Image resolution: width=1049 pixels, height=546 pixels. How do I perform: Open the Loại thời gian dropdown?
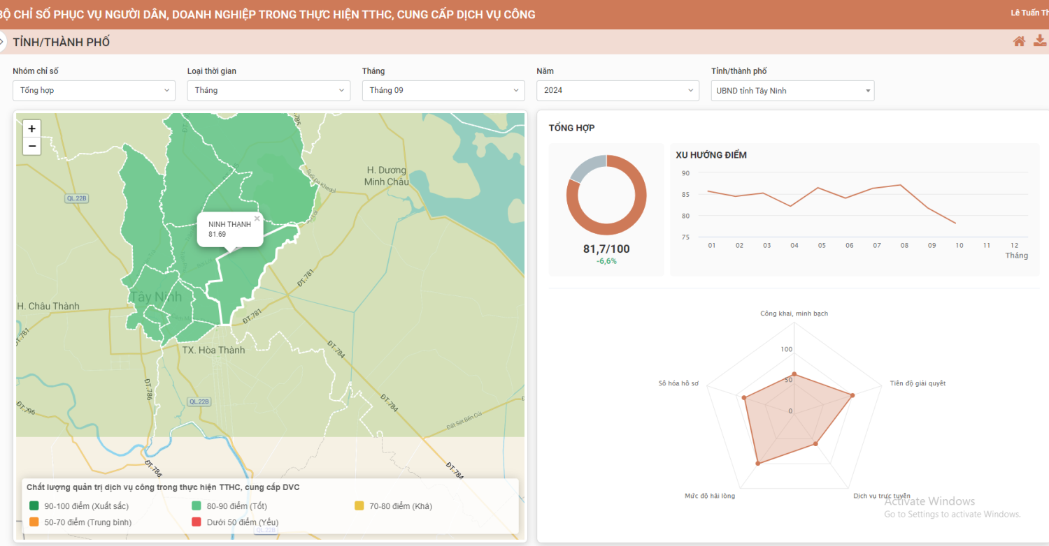pyautogui.click(x=269, y=90)
